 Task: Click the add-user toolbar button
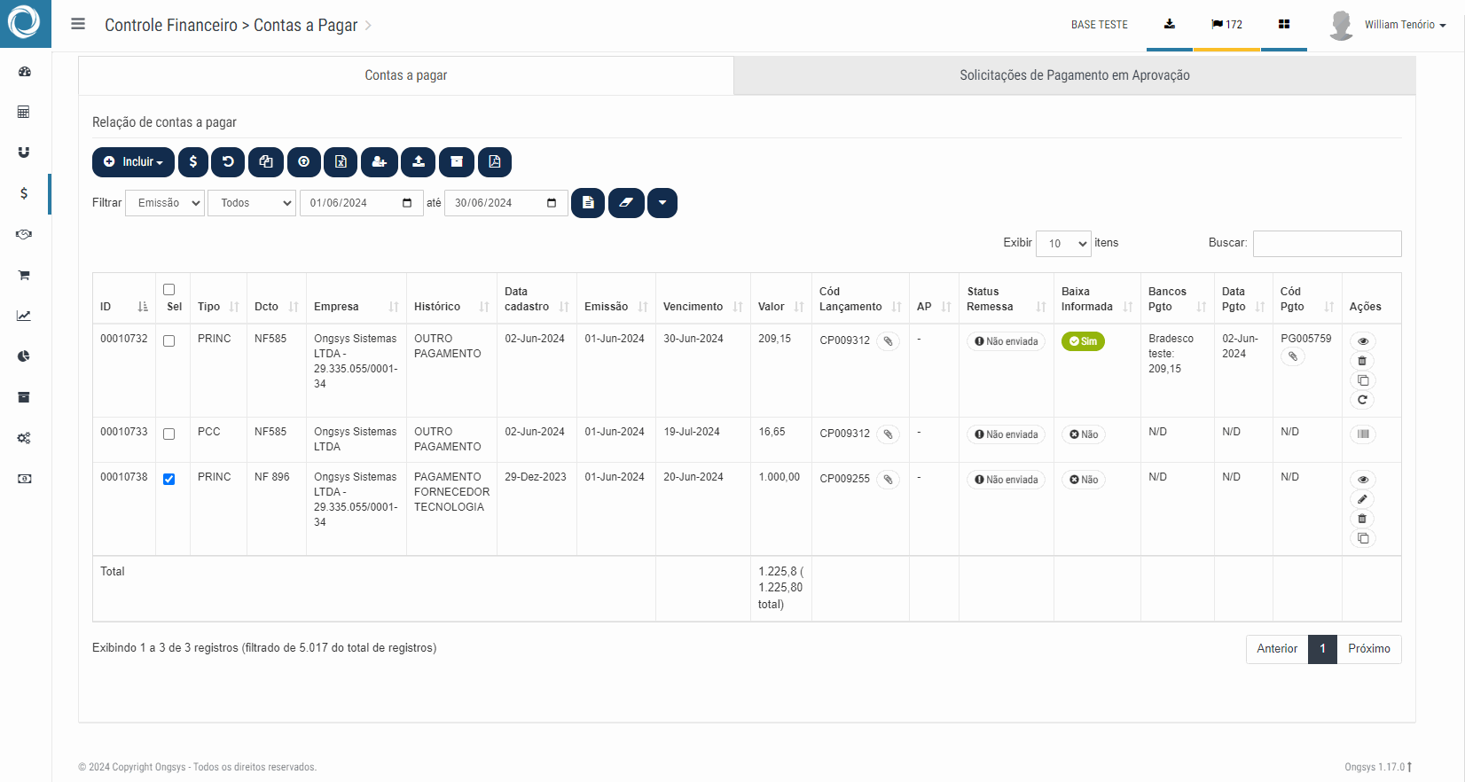[380, 162]
